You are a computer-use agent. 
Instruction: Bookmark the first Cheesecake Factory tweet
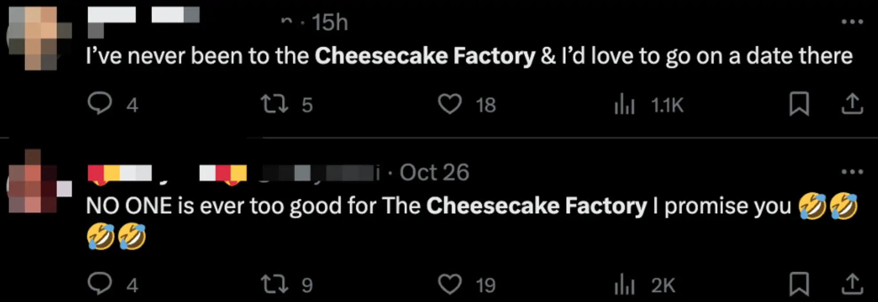click(x=800, y=105)
